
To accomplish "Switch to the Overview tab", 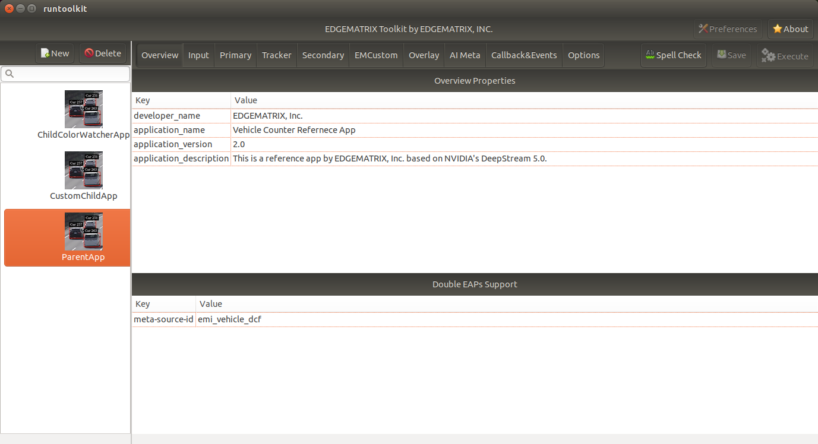I will (x=160, y=55).
